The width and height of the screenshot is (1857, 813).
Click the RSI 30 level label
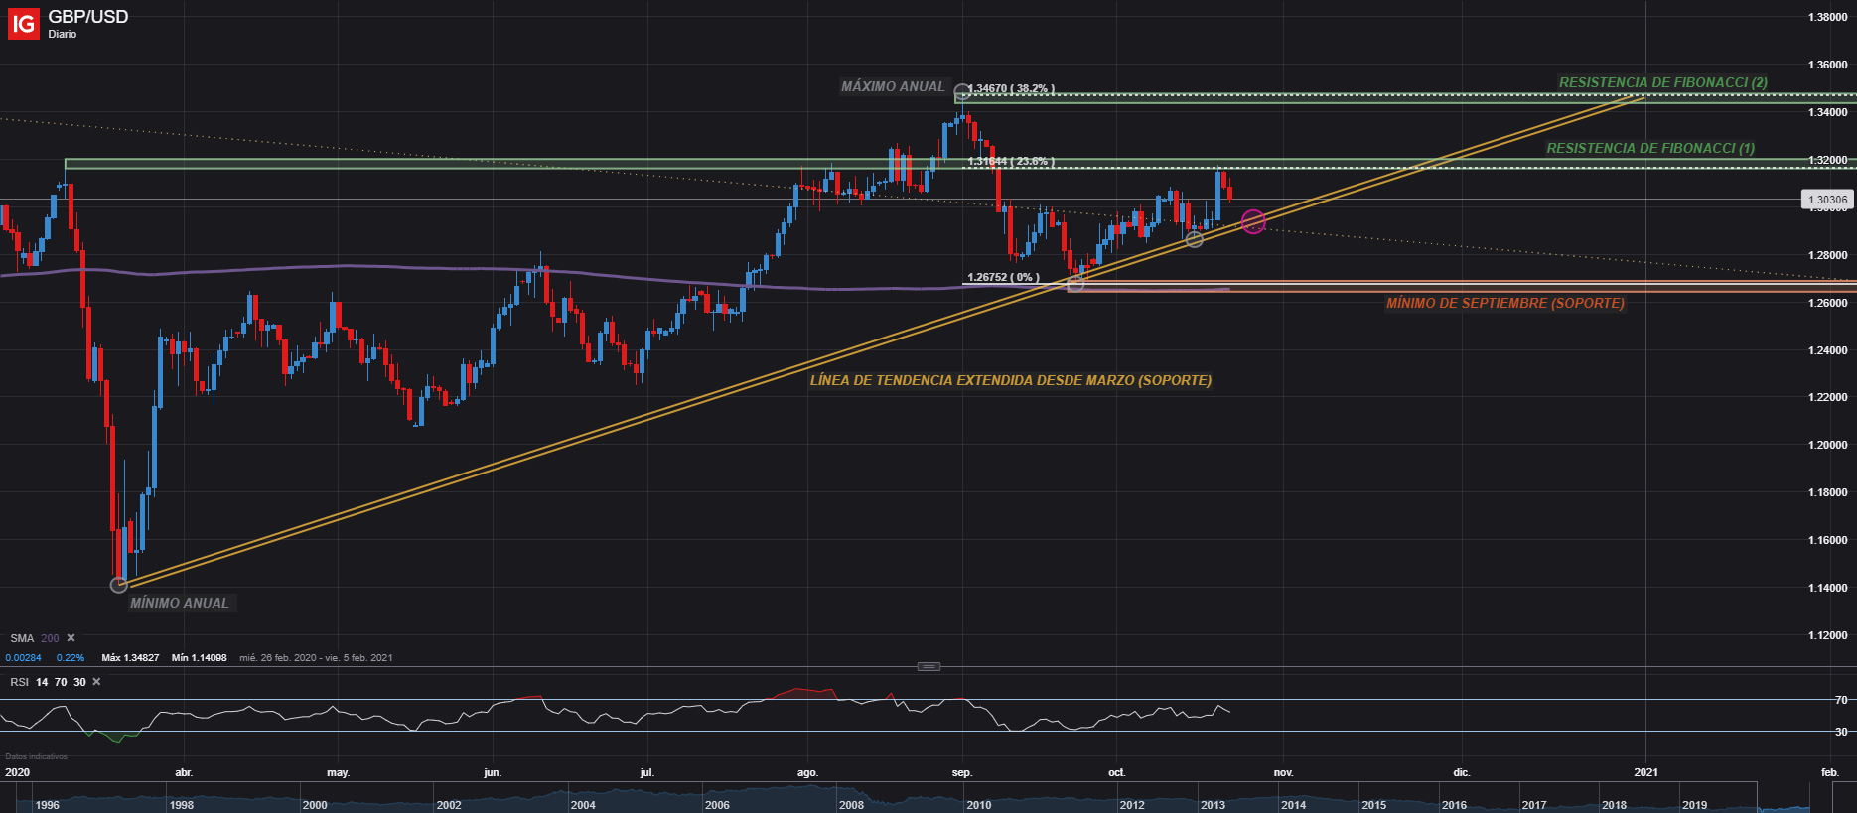click(1842, 732)
